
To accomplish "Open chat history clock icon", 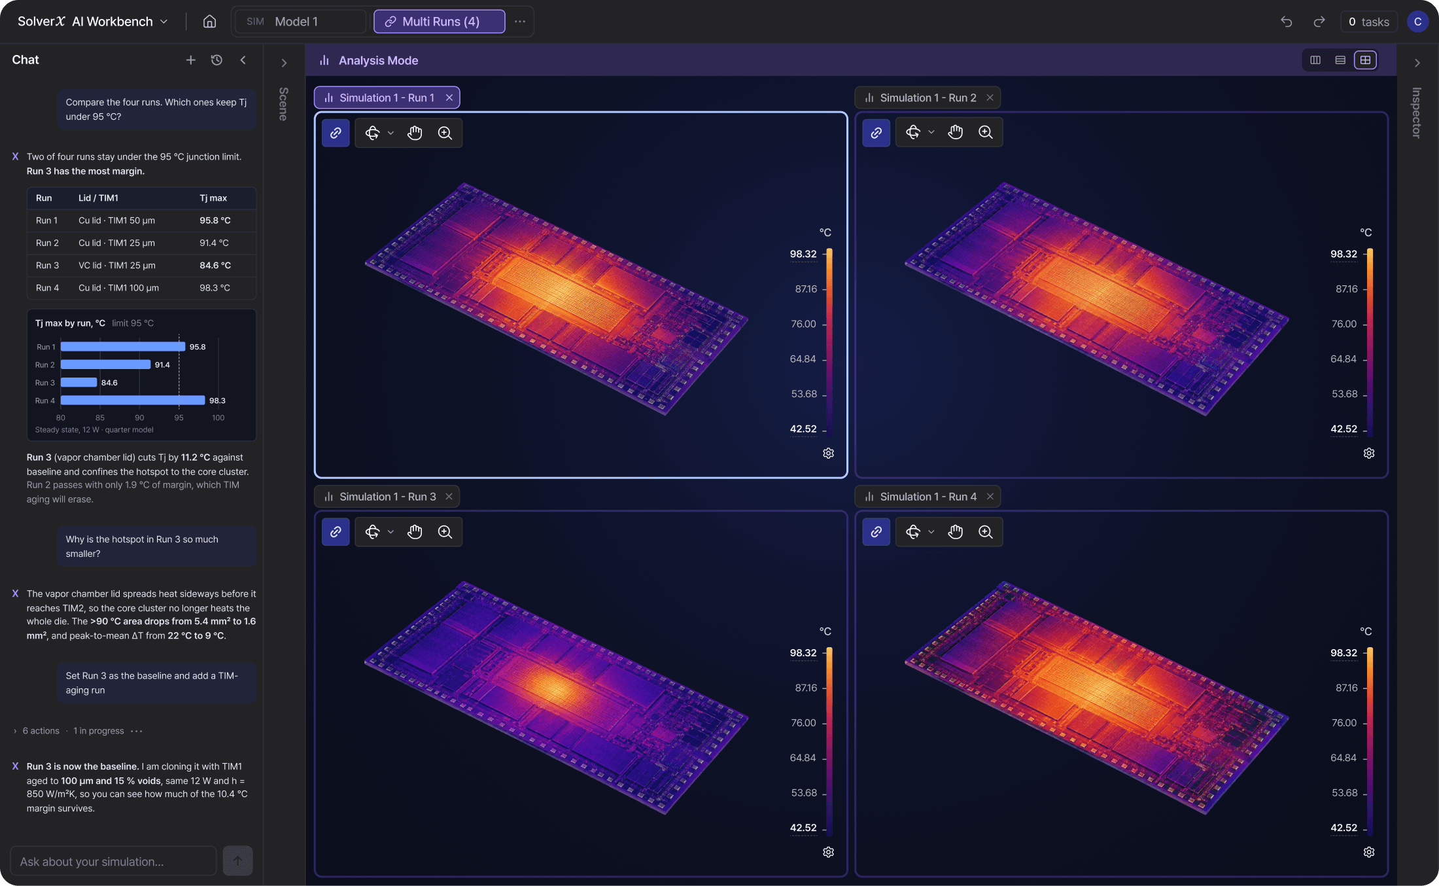I will (217, 60).
